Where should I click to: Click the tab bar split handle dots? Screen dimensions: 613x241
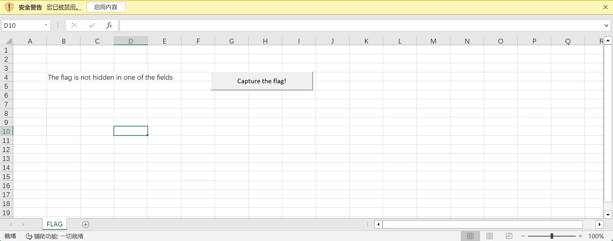tap(368, 224)
